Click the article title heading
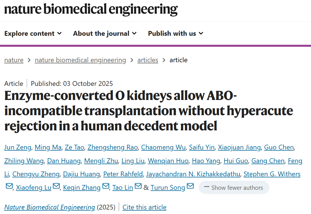The image size is (311, 214). coord(149,111)
